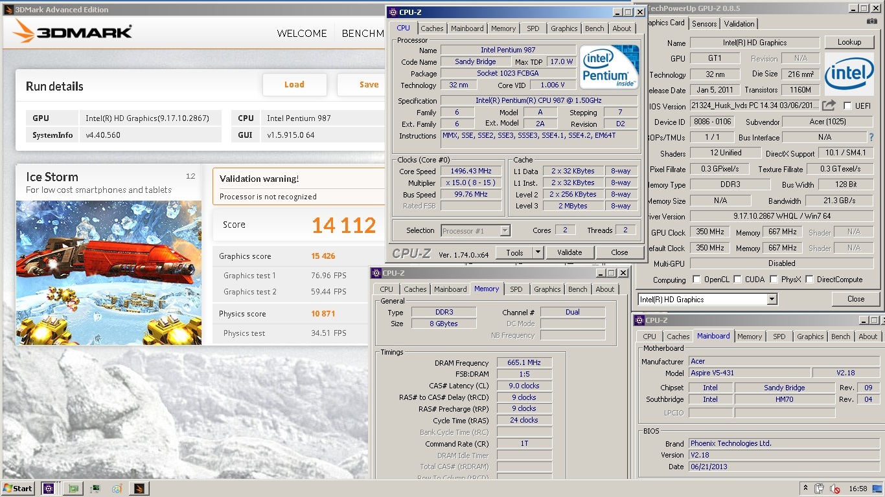The width and height of the screenshot is (885, 497).
Task: Click the Tools button in CPU-Z
Action: (514, 252)
